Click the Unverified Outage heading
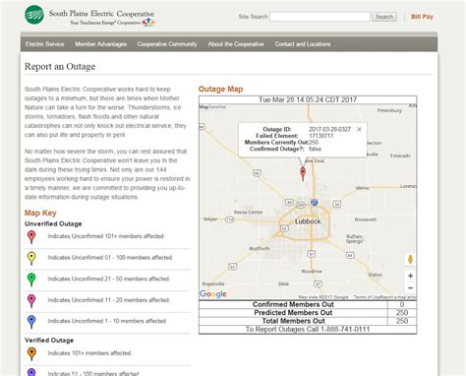 point(53,224)
